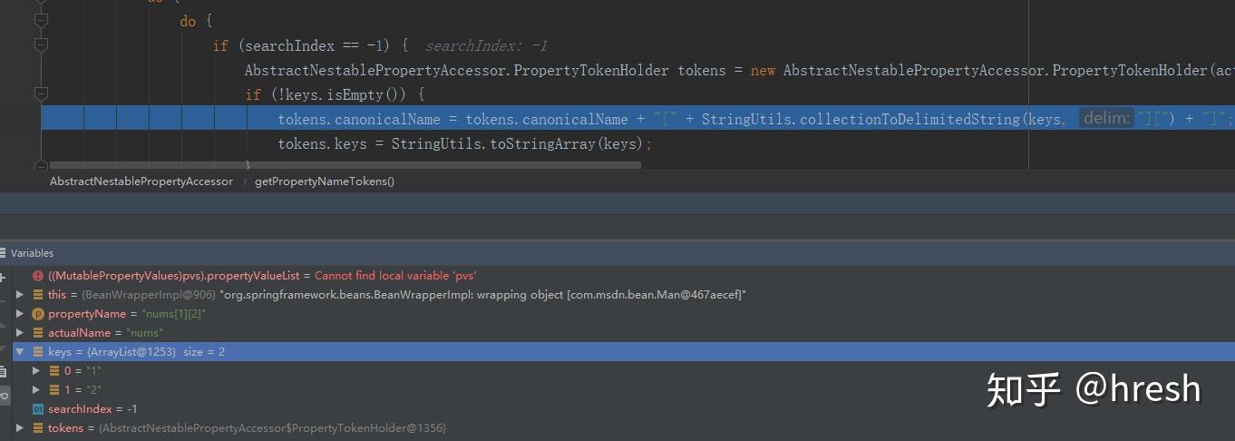This screenshot has width=1235, height=441.
Task: Collapse the keys ArrayList node
Action: point(20,352)
